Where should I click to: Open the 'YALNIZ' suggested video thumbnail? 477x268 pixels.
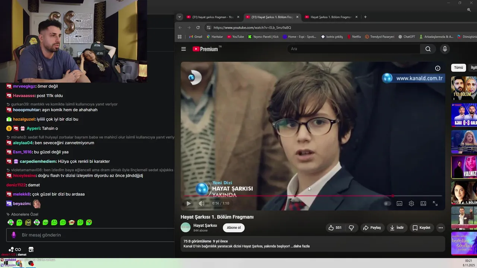click(464, 167)
